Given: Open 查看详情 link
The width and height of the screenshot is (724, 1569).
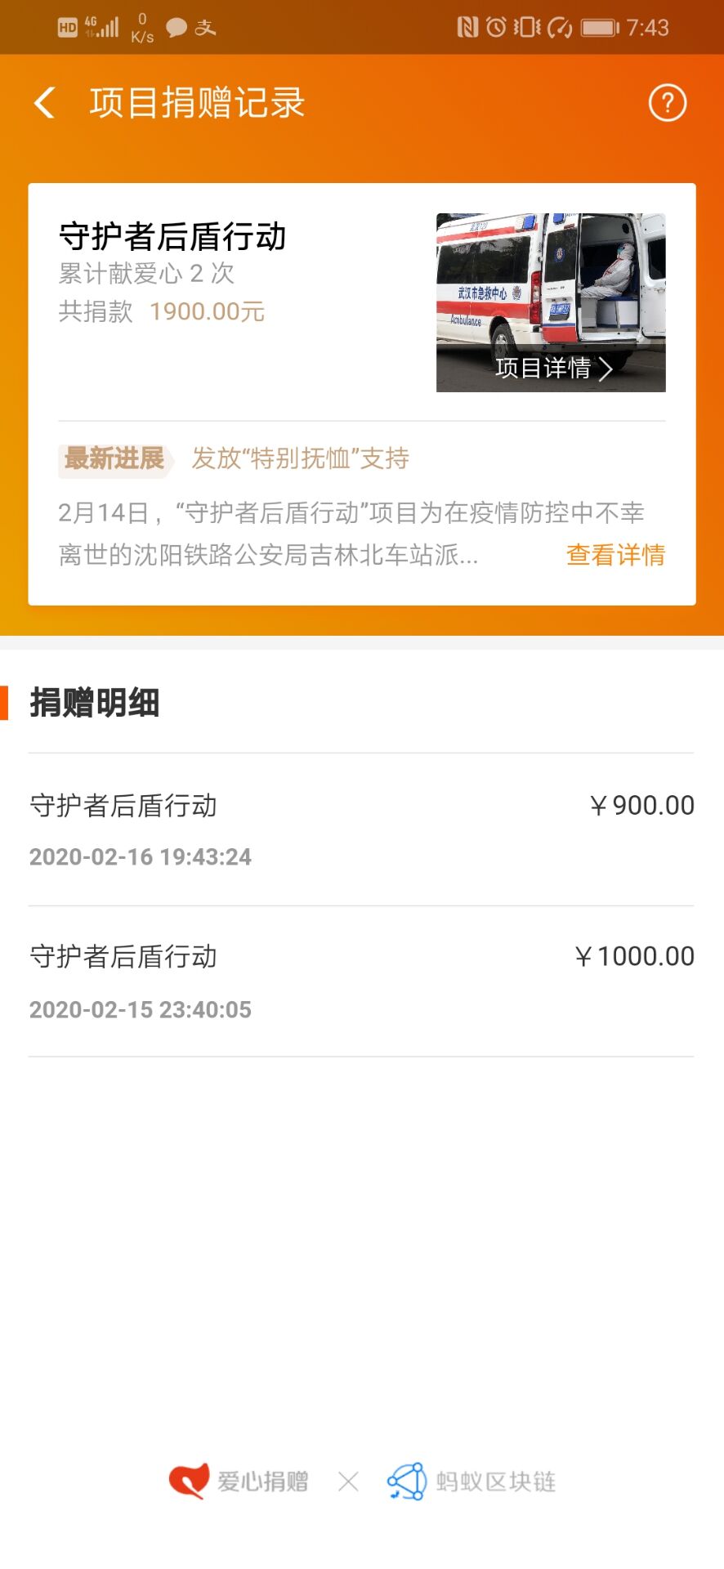Looking at the screenshot, I should (x=615, y=555).
